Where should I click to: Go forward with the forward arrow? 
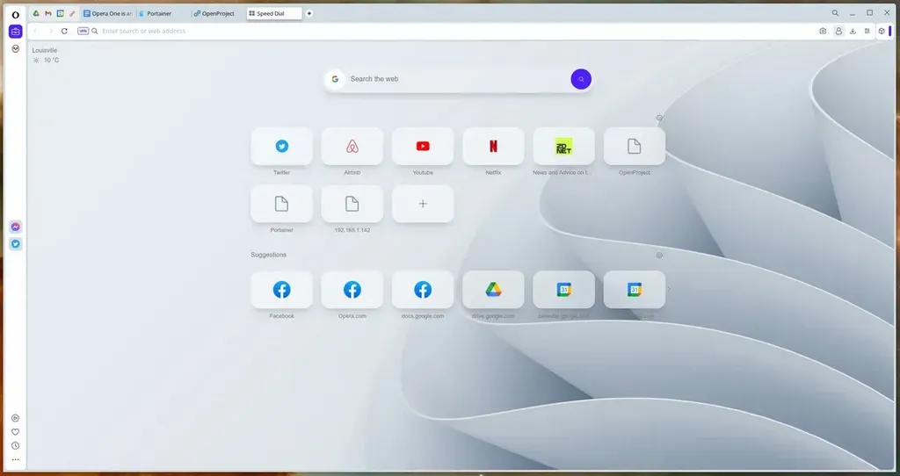(x=50, y=31)
